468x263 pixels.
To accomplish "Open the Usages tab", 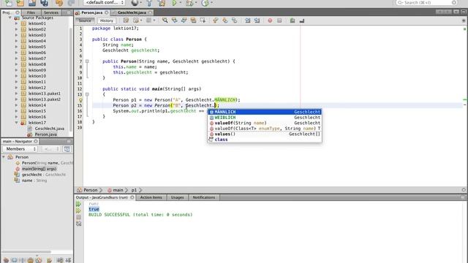I will click(177, 197).
